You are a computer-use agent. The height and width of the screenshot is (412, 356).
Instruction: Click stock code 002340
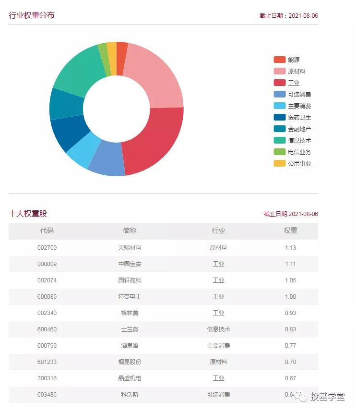[x=47, y=313]
